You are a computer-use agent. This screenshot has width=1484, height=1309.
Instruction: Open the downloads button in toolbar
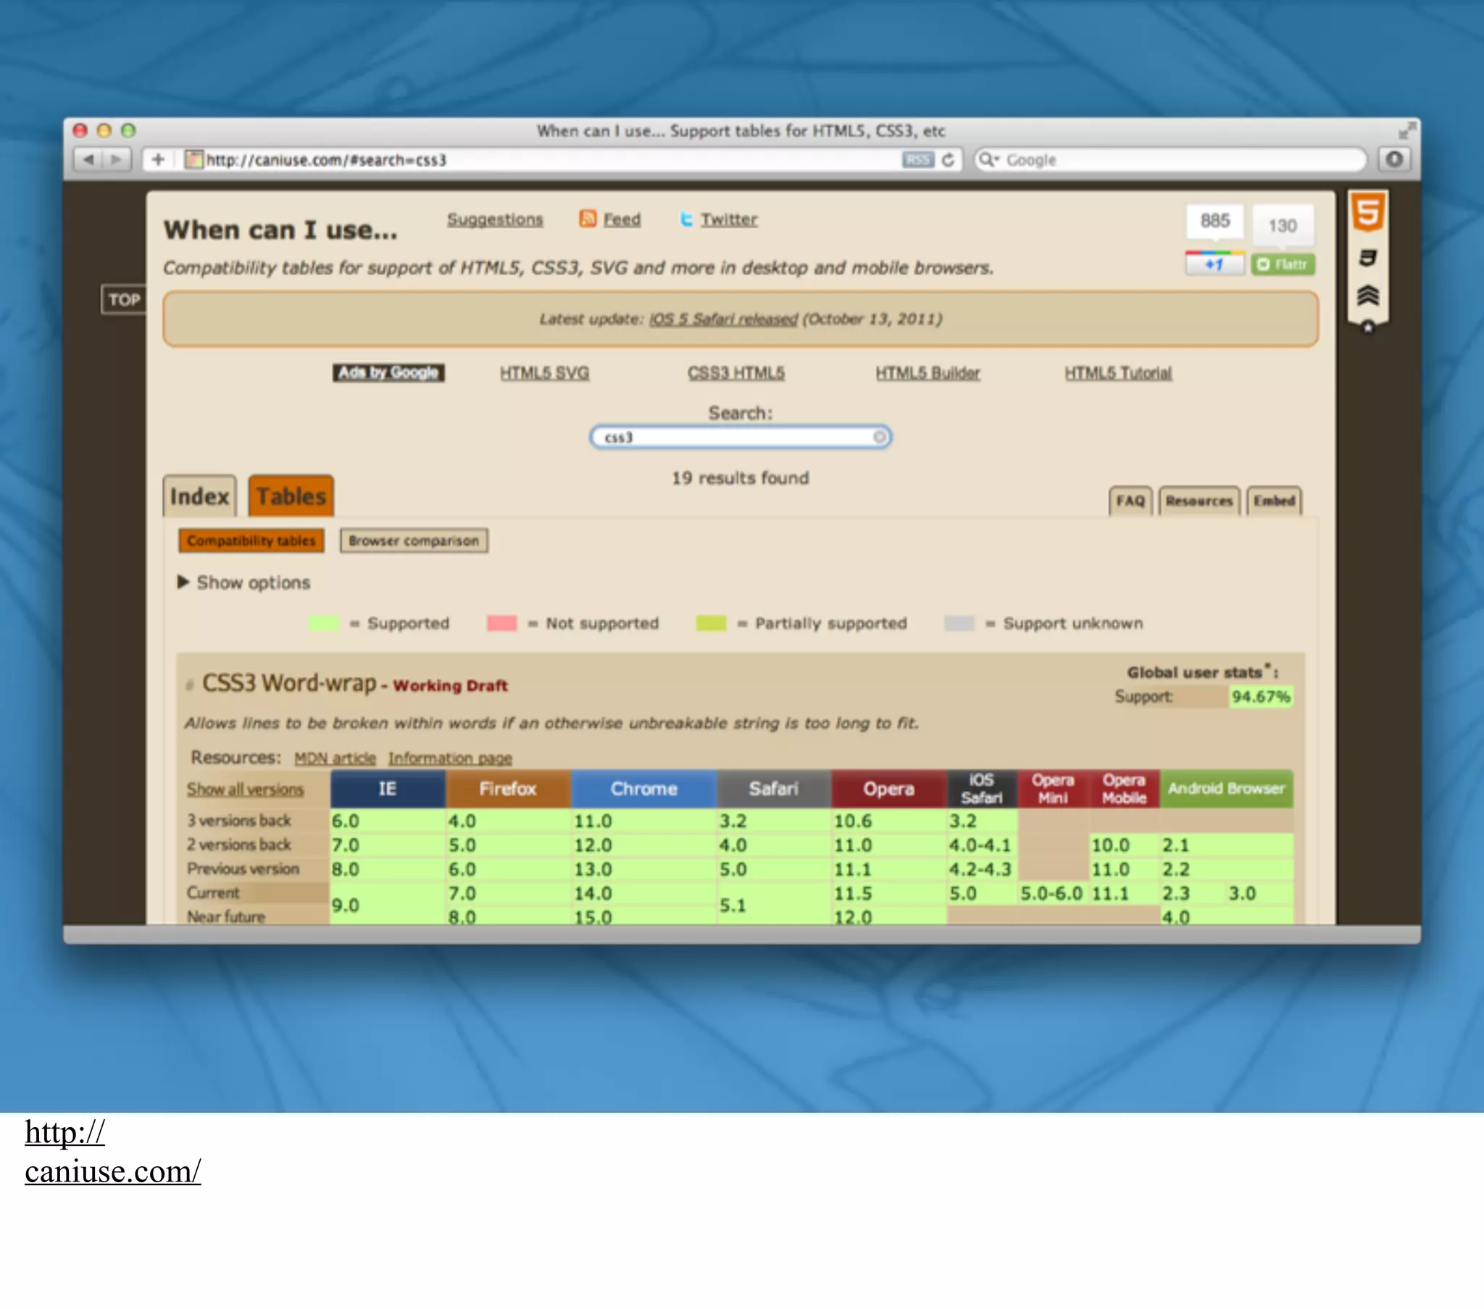pos(1393,159)
